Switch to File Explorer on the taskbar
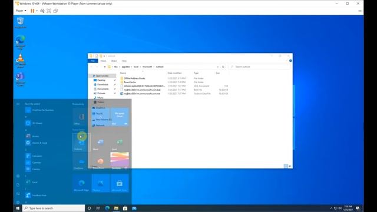Screen dimensions: 377x212 (117, 208)
